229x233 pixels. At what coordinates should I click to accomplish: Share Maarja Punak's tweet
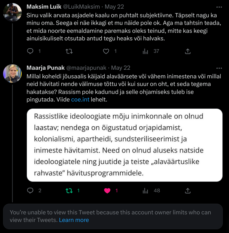[x=188, y=191]
